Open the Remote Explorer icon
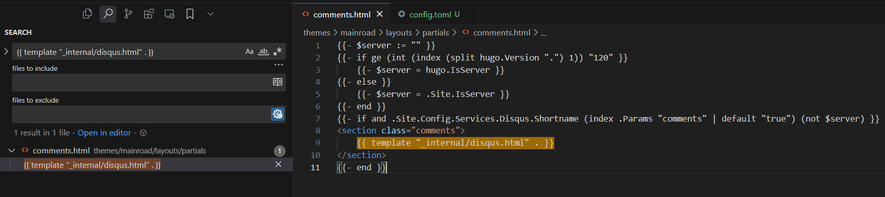The image size is (885, 197). tap(169, 14)
